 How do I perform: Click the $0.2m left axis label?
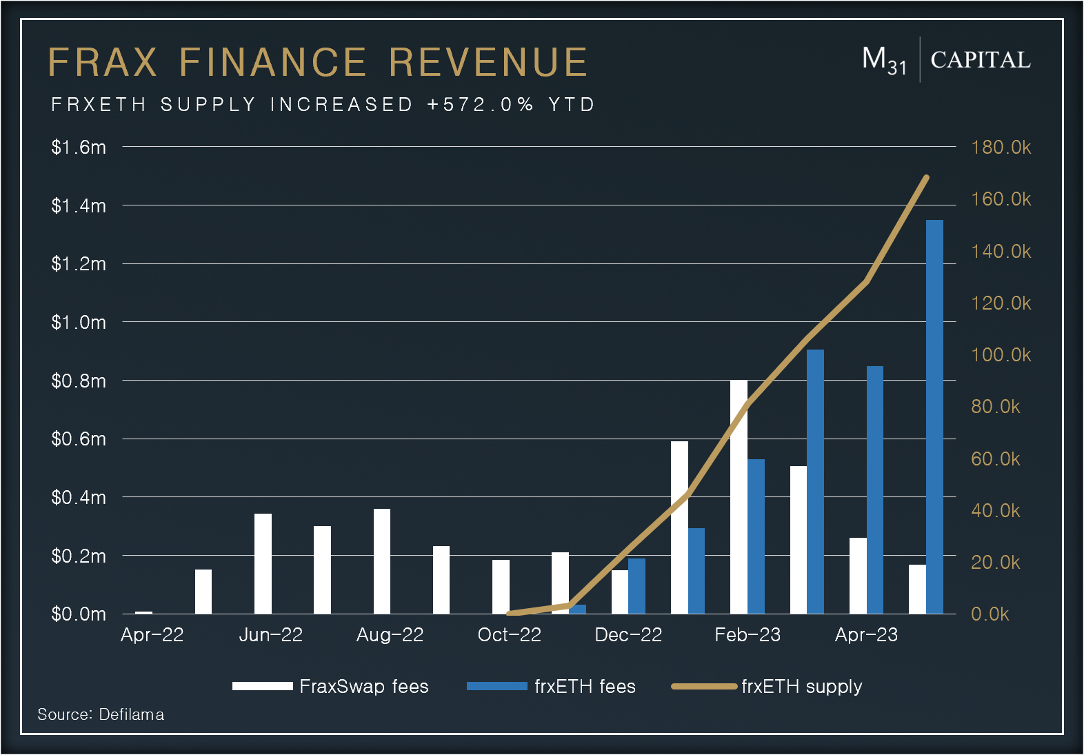[79, 556]
